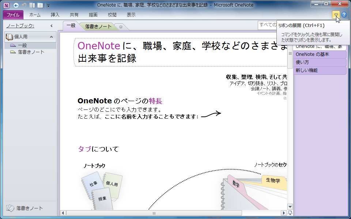351x219 pixels.
Task: Collapse the 個人用 notebook chevron
Action: pyautogui.click(x=52, y=36)
